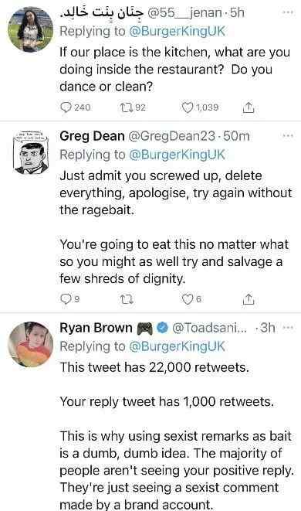301x511 pixels.
Task: Share the @55__jenan tweet
Action: (x=249, y=107)
